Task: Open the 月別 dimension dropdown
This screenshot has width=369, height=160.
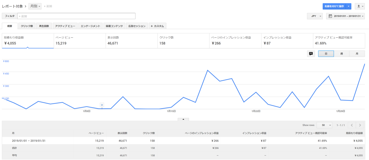Action: pos(35,6)
